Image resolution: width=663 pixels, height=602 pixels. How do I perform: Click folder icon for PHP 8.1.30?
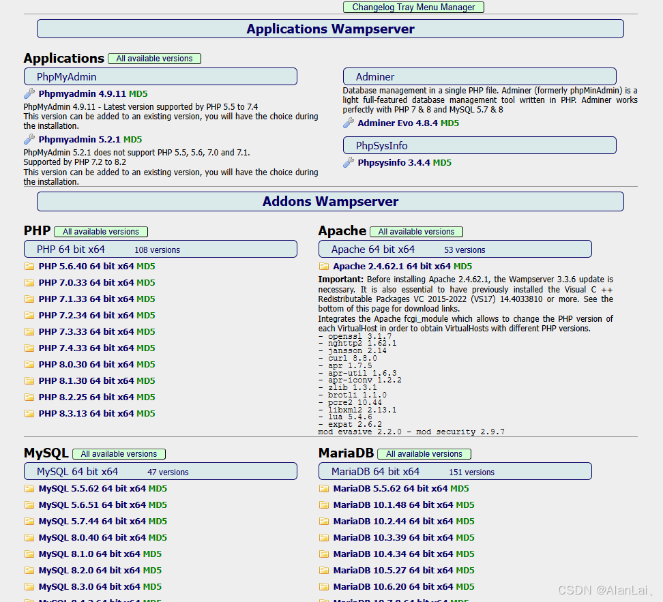tap(29, 381)
